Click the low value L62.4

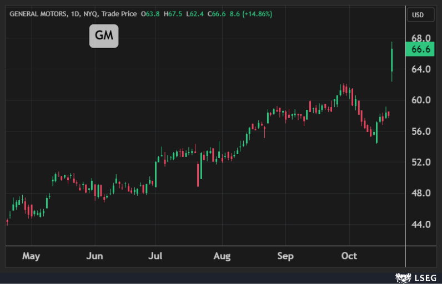(x=193, y=14)
